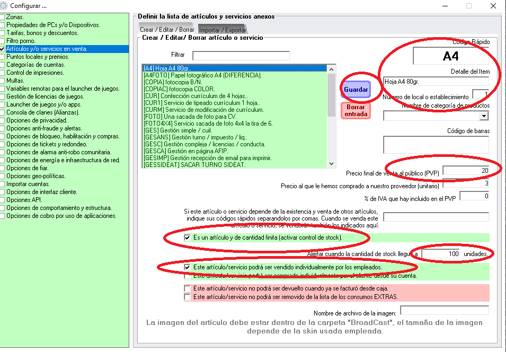Screen dimensions: 506x352
Task: Close the Configurar window
Action: pos(493,6)
